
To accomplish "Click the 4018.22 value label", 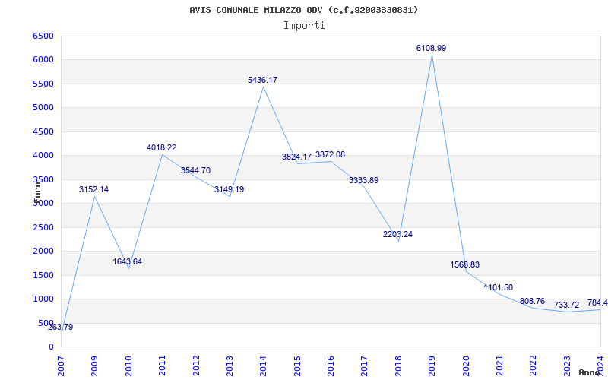I will pos(161,147).
